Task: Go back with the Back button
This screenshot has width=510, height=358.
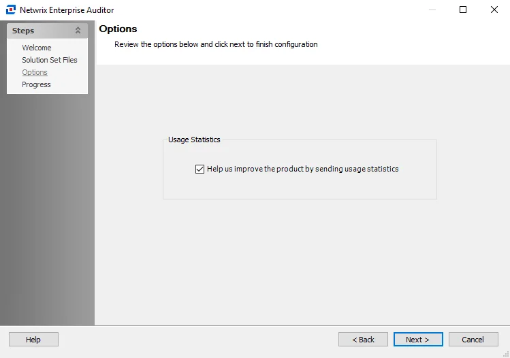Action: coord(363,339)
